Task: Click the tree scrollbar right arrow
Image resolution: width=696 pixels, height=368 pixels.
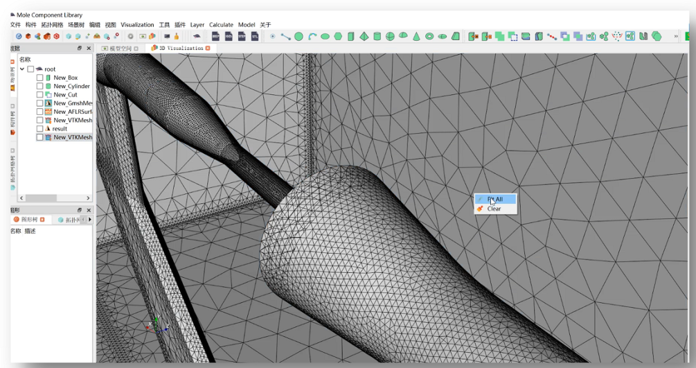Action: click(88, 198)
